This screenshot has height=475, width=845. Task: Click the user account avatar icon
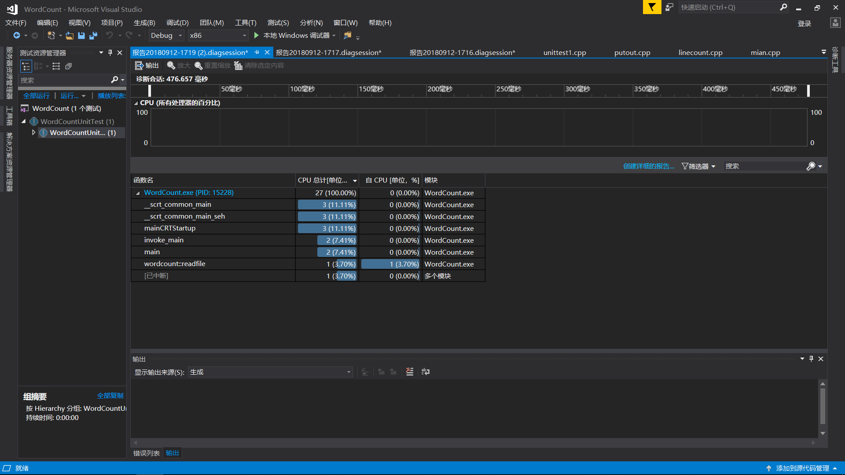[x=835, y=23]
